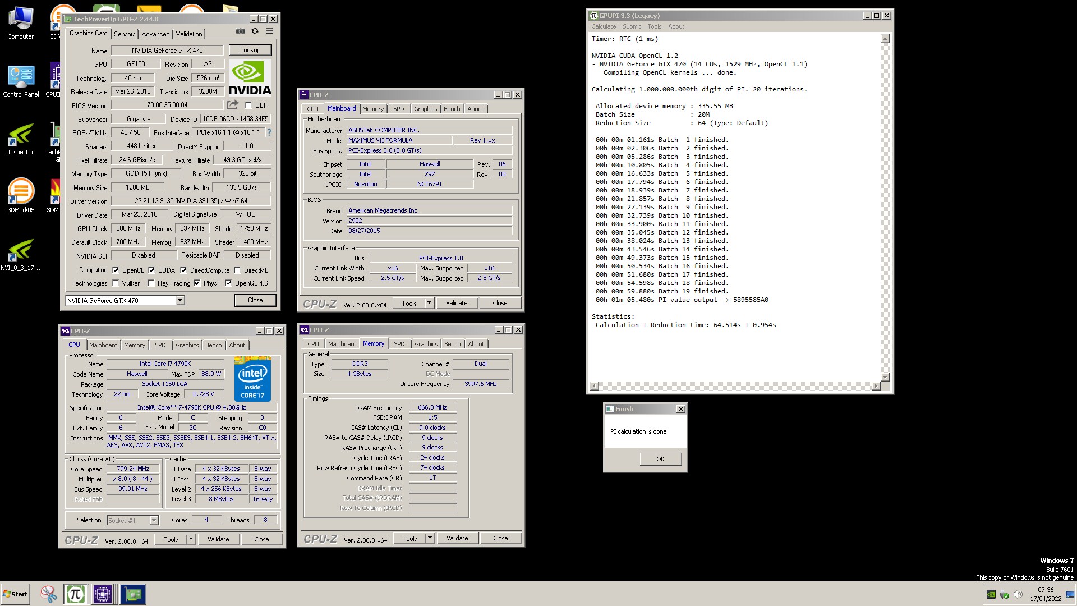This screenshot has height=606, width=1077.
Task: Click OK in the Finish dialog
Action: pos(660,459)
